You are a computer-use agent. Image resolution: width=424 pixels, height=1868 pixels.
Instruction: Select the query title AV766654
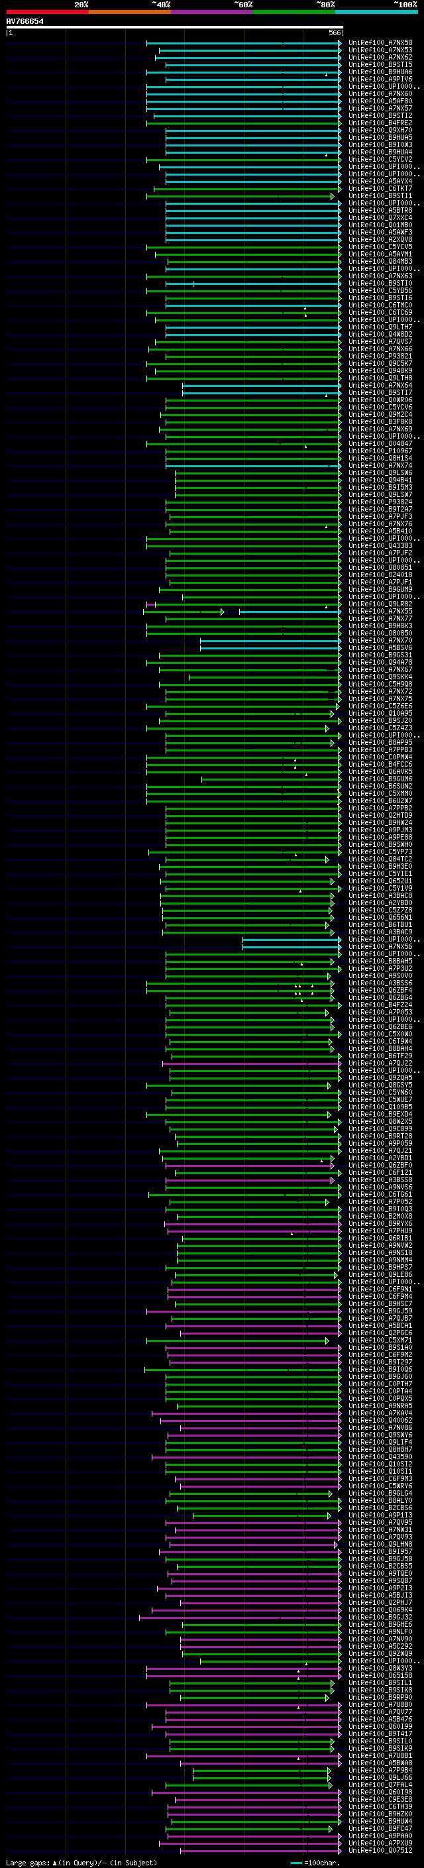pos(25,21)
